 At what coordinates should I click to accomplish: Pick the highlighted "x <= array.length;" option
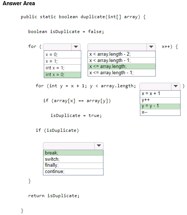pyautogui.click(x=122, y=66)
